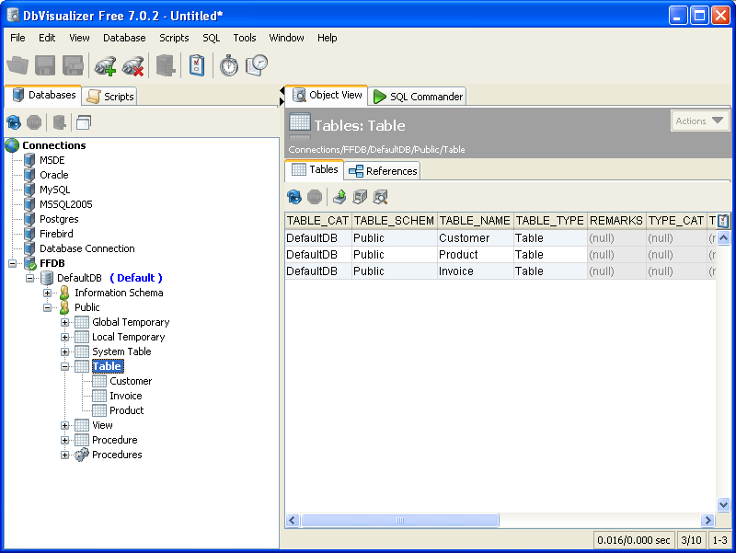Click the save floppy disk toolbar icon
The height and width of the screenshot is (553, 736).
click(x=45, y=65)
